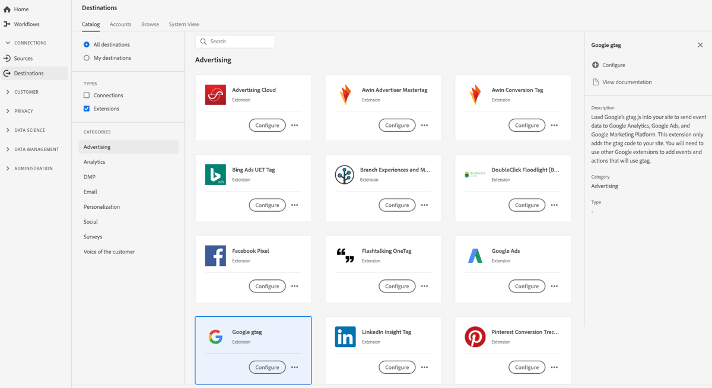Click the Pinterest Conversion Tracking icon

(475, 337)
